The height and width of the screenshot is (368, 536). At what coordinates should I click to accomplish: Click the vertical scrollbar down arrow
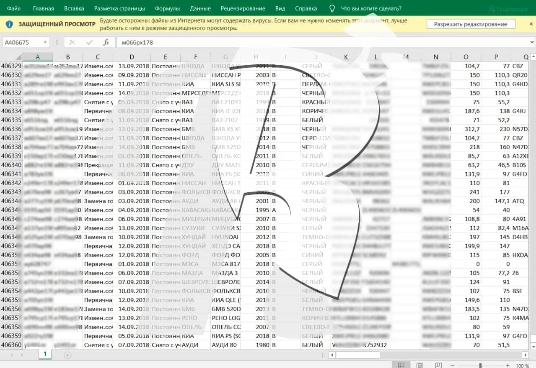pyautogui.click(x=533, y=346)
